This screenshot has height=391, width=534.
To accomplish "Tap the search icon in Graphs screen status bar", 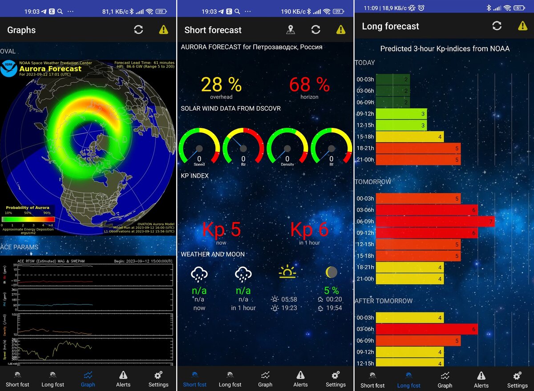I will coord(60,11).
